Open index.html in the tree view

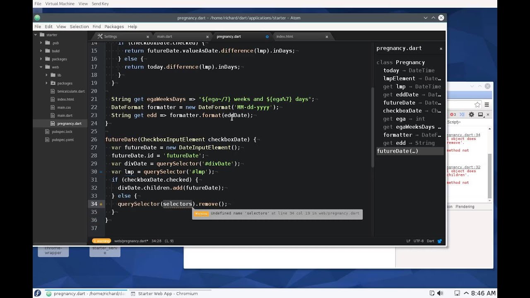(x=65, y=99)
